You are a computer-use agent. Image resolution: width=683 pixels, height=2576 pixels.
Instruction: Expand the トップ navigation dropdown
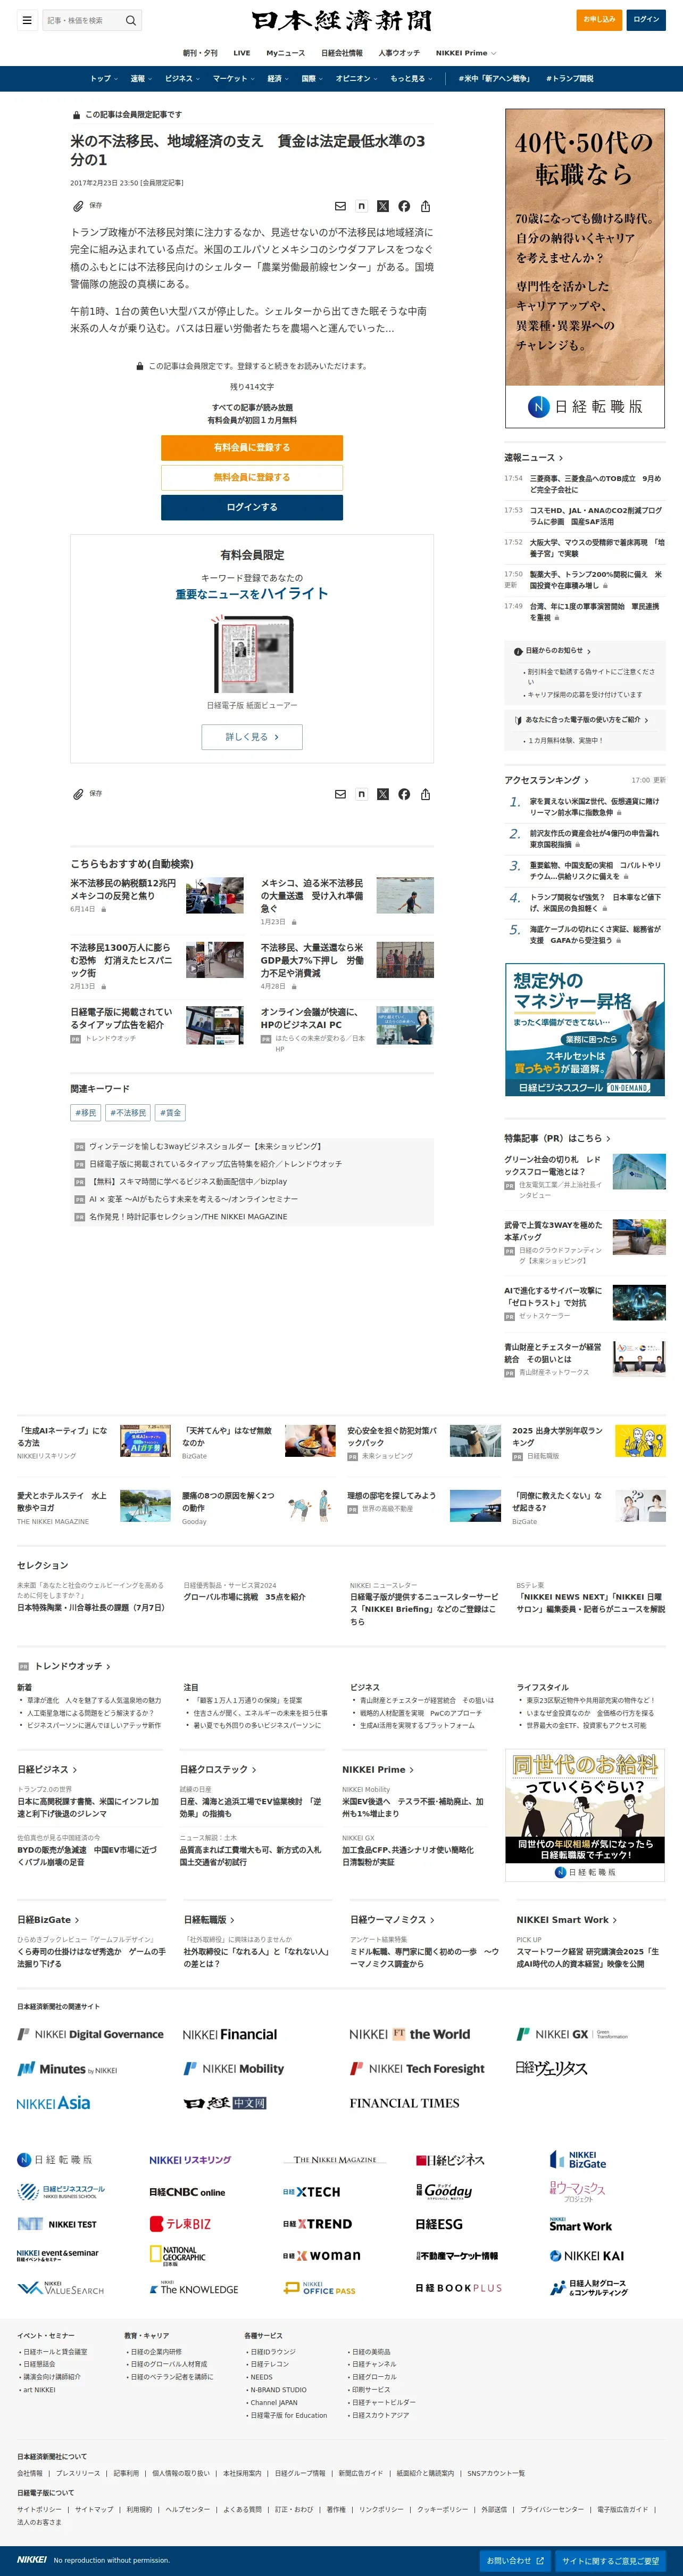pyautogui.click(x=104, y=78)
